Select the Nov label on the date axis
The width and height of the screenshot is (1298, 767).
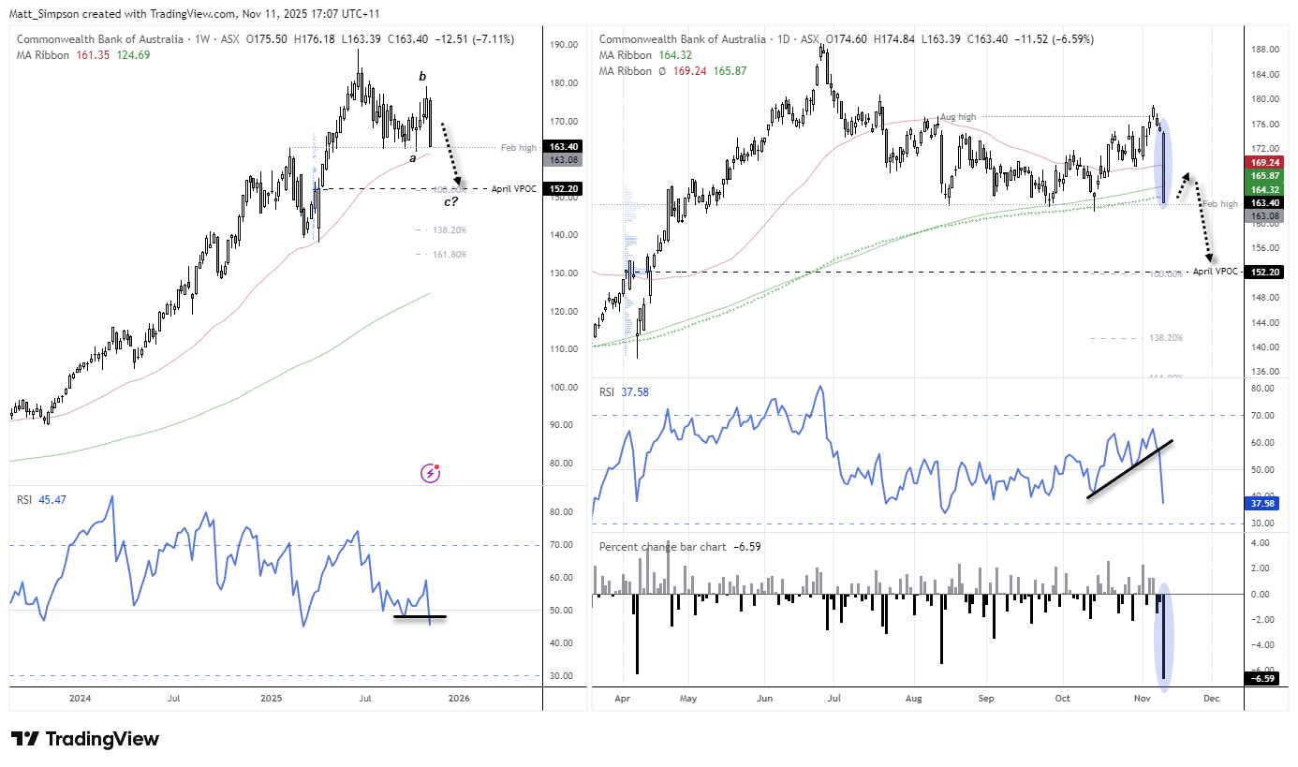(1141, 699)
